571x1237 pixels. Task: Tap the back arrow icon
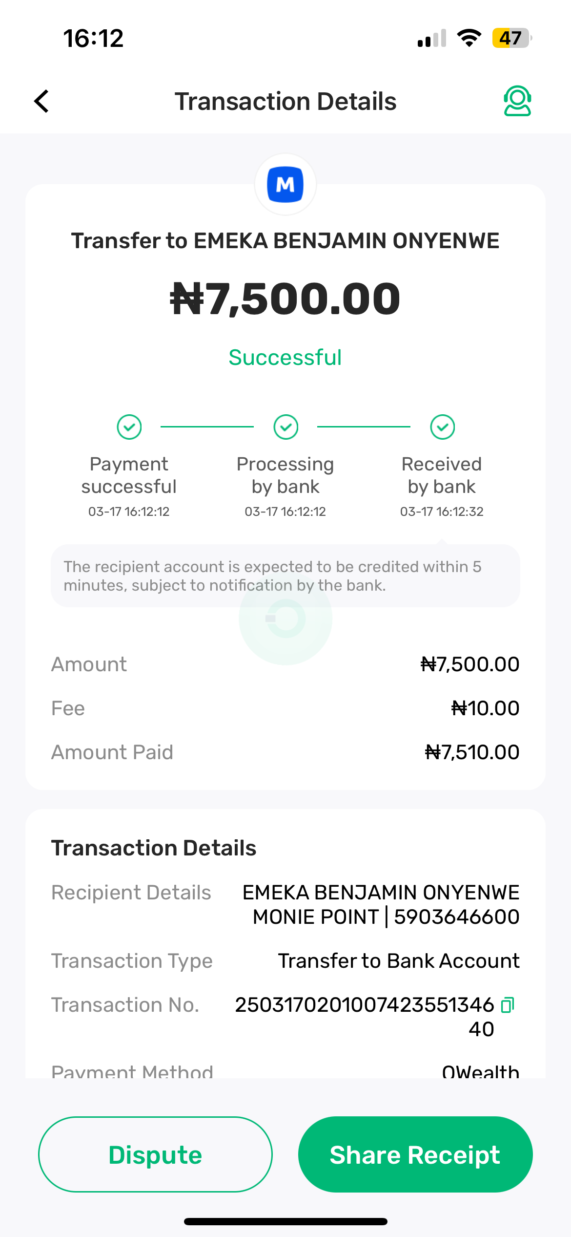pyautogui.click(x=42, y=101)
